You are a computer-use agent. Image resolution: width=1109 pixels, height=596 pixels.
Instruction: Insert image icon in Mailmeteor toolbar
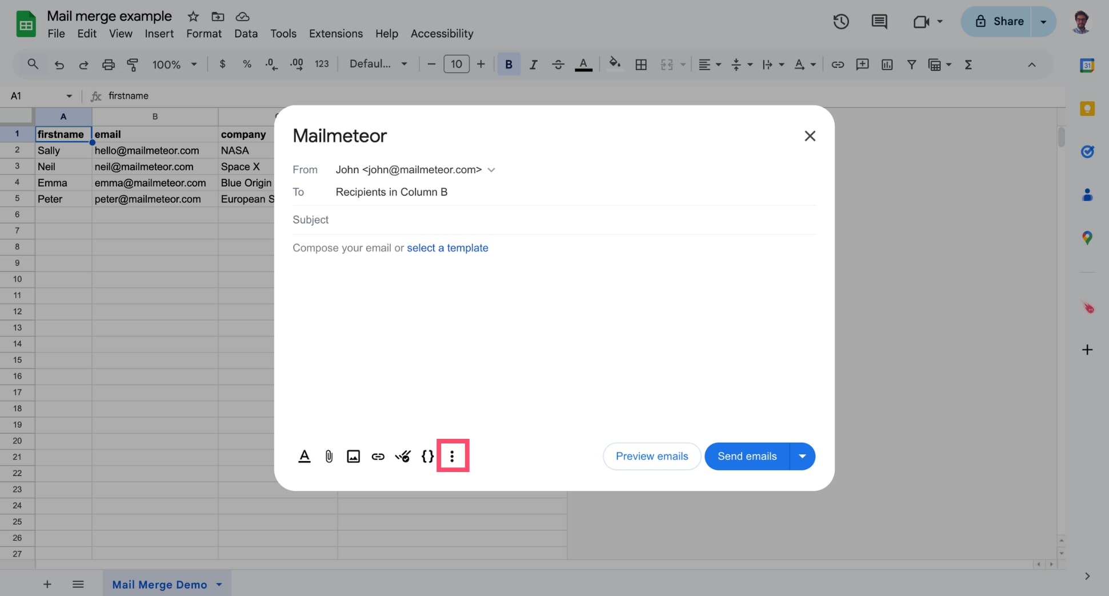[353, 456]
